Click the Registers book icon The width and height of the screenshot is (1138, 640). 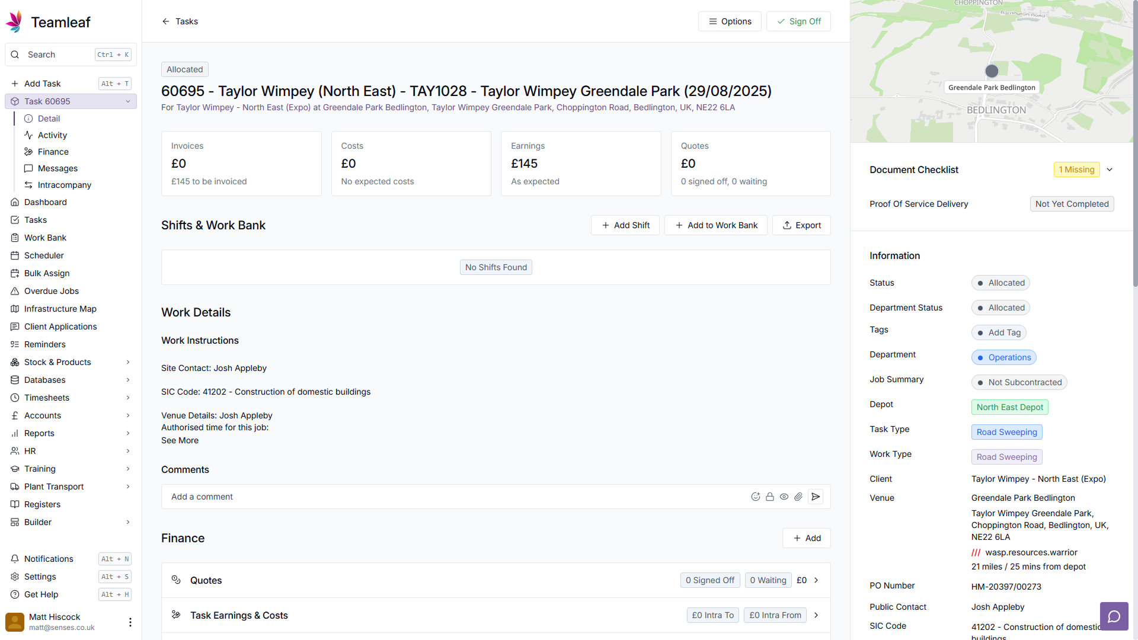[15, 504]
